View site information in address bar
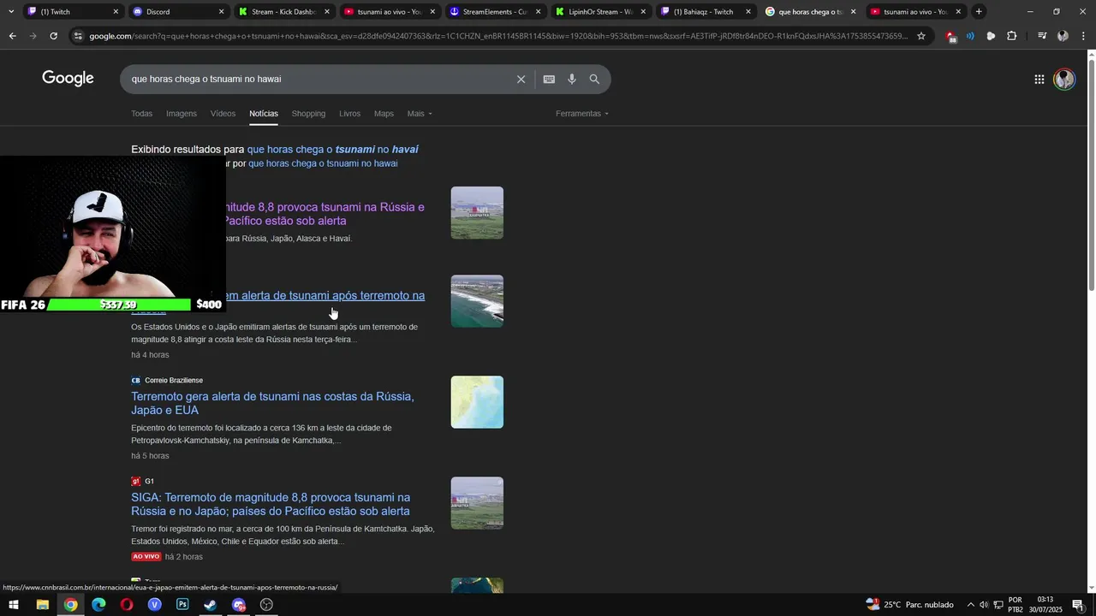The image size is (1096, 616). (79, 36)
